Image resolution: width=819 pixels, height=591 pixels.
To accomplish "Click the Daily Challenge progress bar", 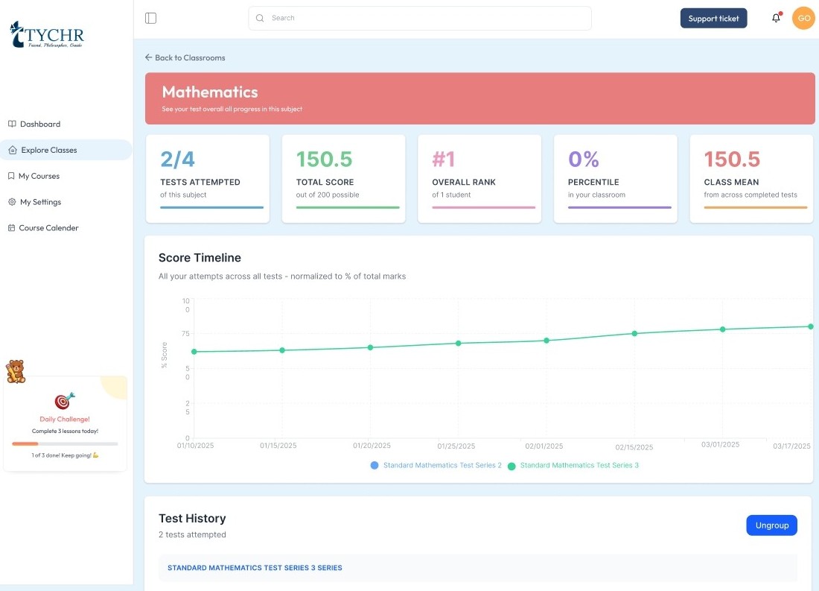I will tap(65, 443).
